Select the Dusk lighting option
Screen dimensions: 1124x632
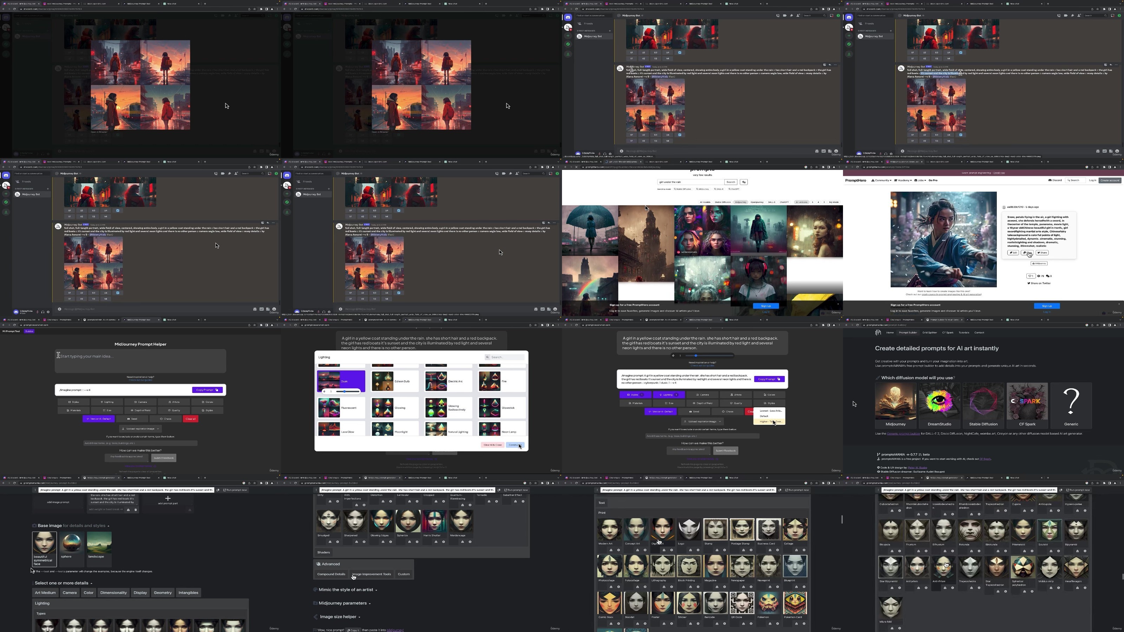pyautogui.click(x=341, y=381)
